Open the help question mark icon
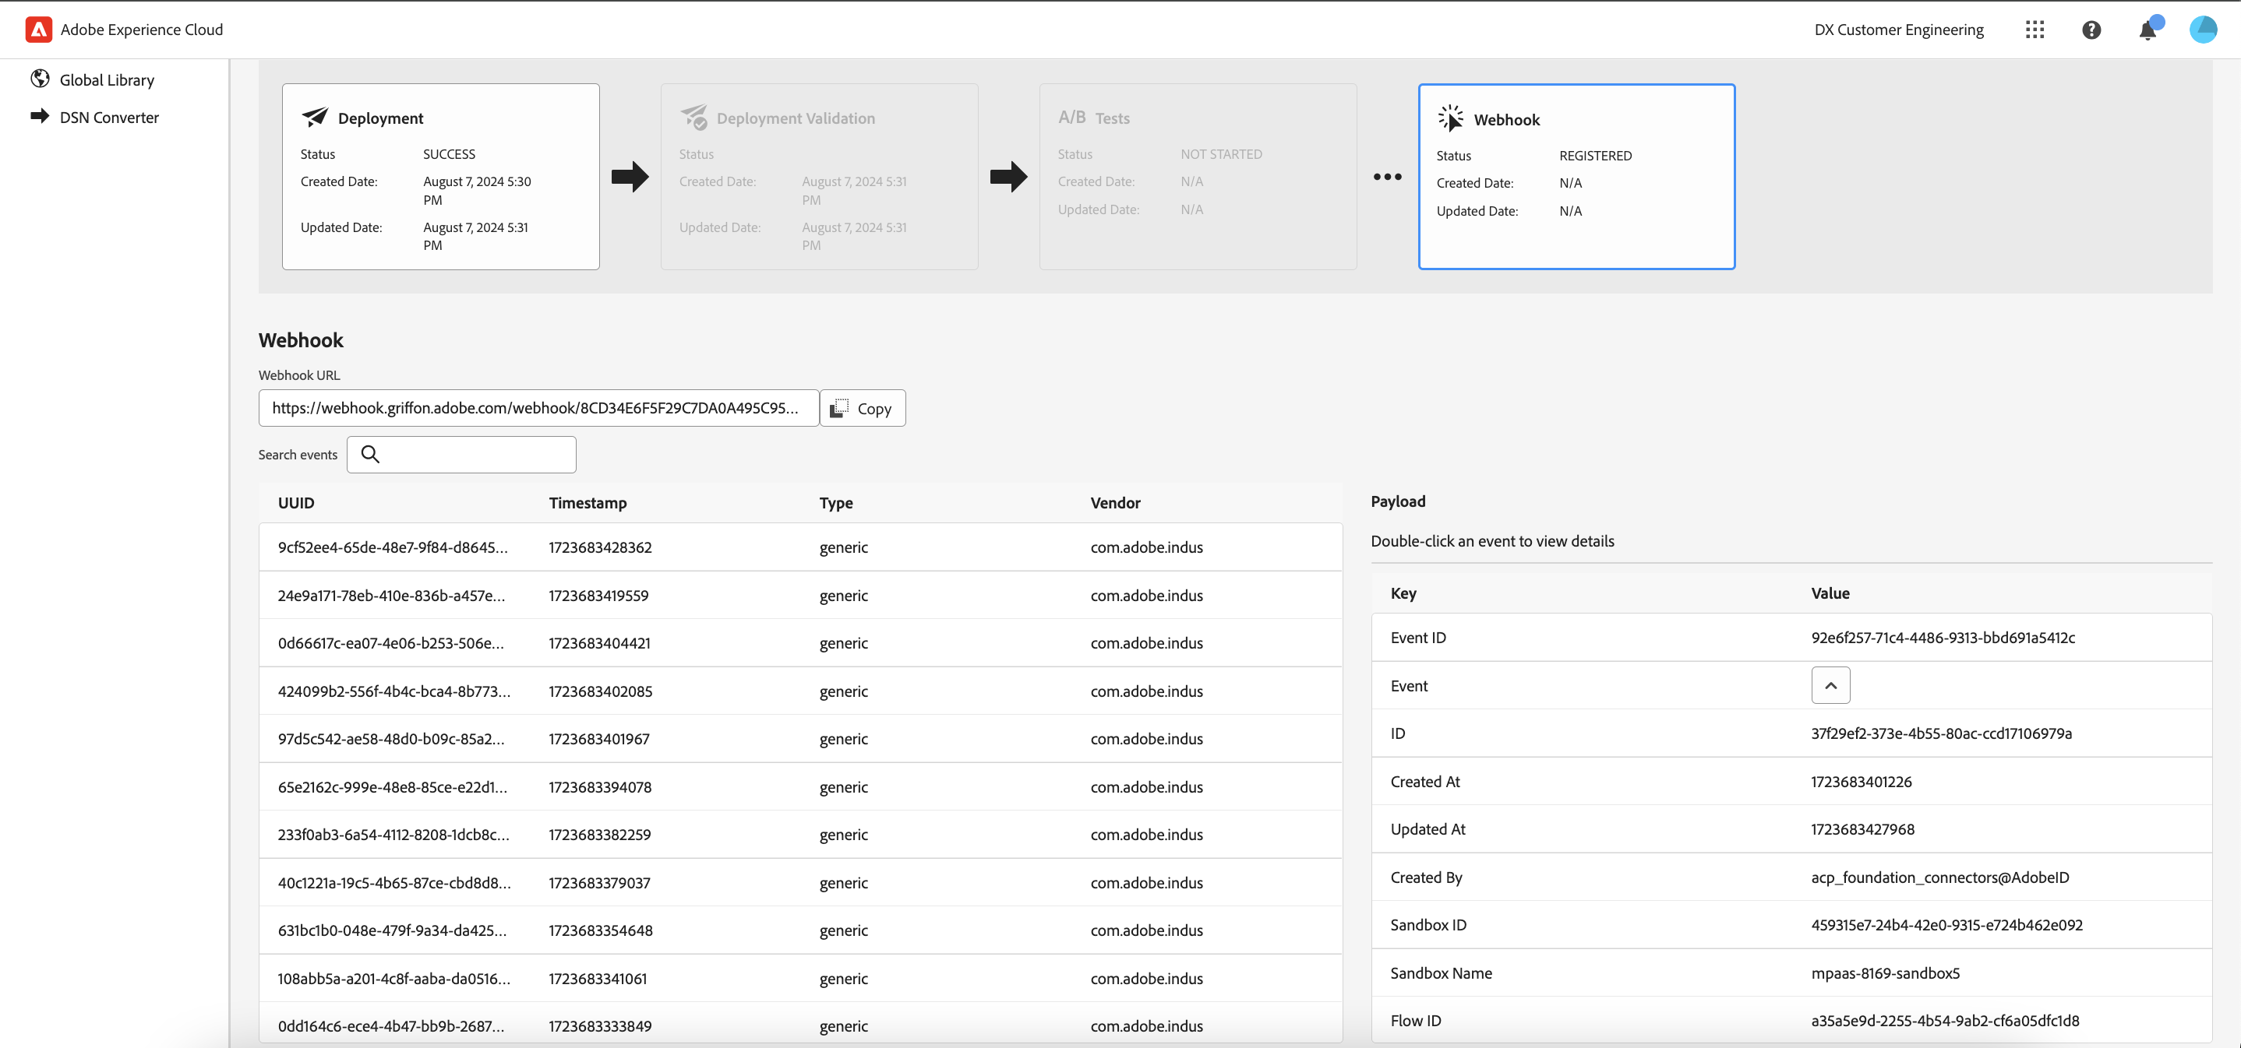This screenshot has height=1048, width=2241. click(x=2091, y=30)
